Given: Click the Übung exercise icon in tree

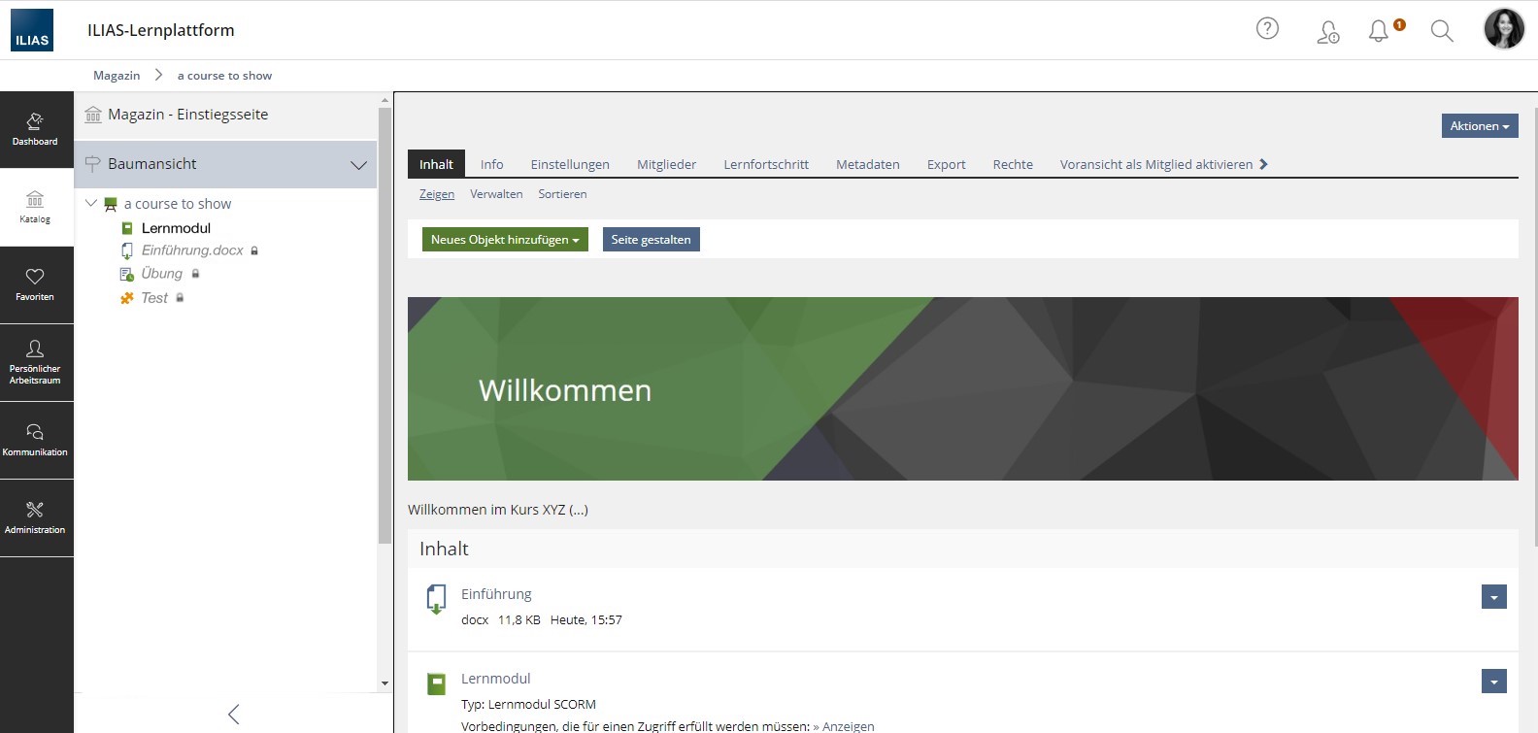Looking at the screenshot, I should coord(127,275).
